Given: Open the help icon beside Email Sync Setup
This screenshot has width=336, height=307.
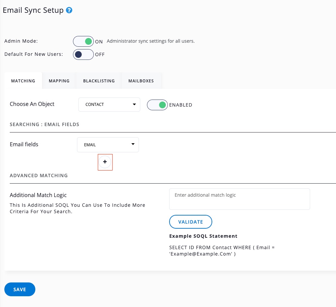Looking at the screenshot, I should (69, 10).
